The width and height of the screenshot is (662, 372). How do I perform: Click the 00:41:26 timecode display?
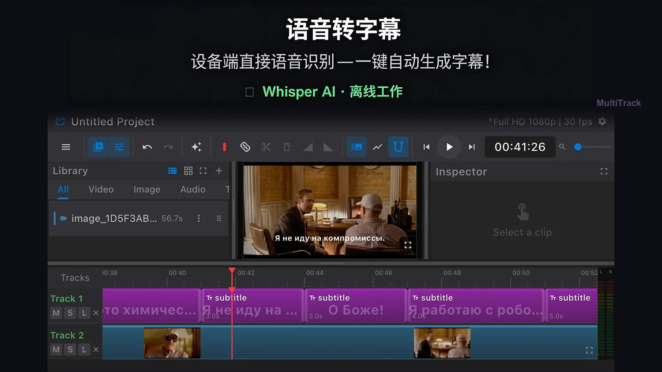coord(520,147)
